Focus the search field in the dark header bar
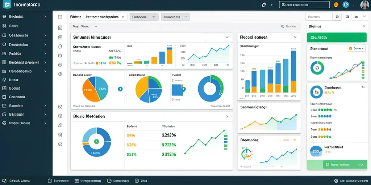The height and width of the screenshot is (185, 371). coord(304,5)
